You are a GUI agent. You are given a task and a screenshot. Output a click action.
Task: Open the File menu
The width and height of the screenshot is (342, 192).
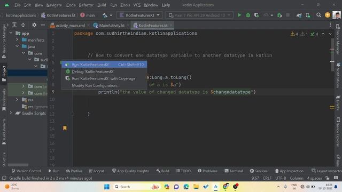(18, 5)
